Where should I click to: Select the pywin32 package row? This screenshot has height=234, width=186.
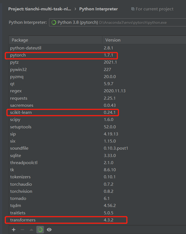pyautogui.click(x=98, y=70)
